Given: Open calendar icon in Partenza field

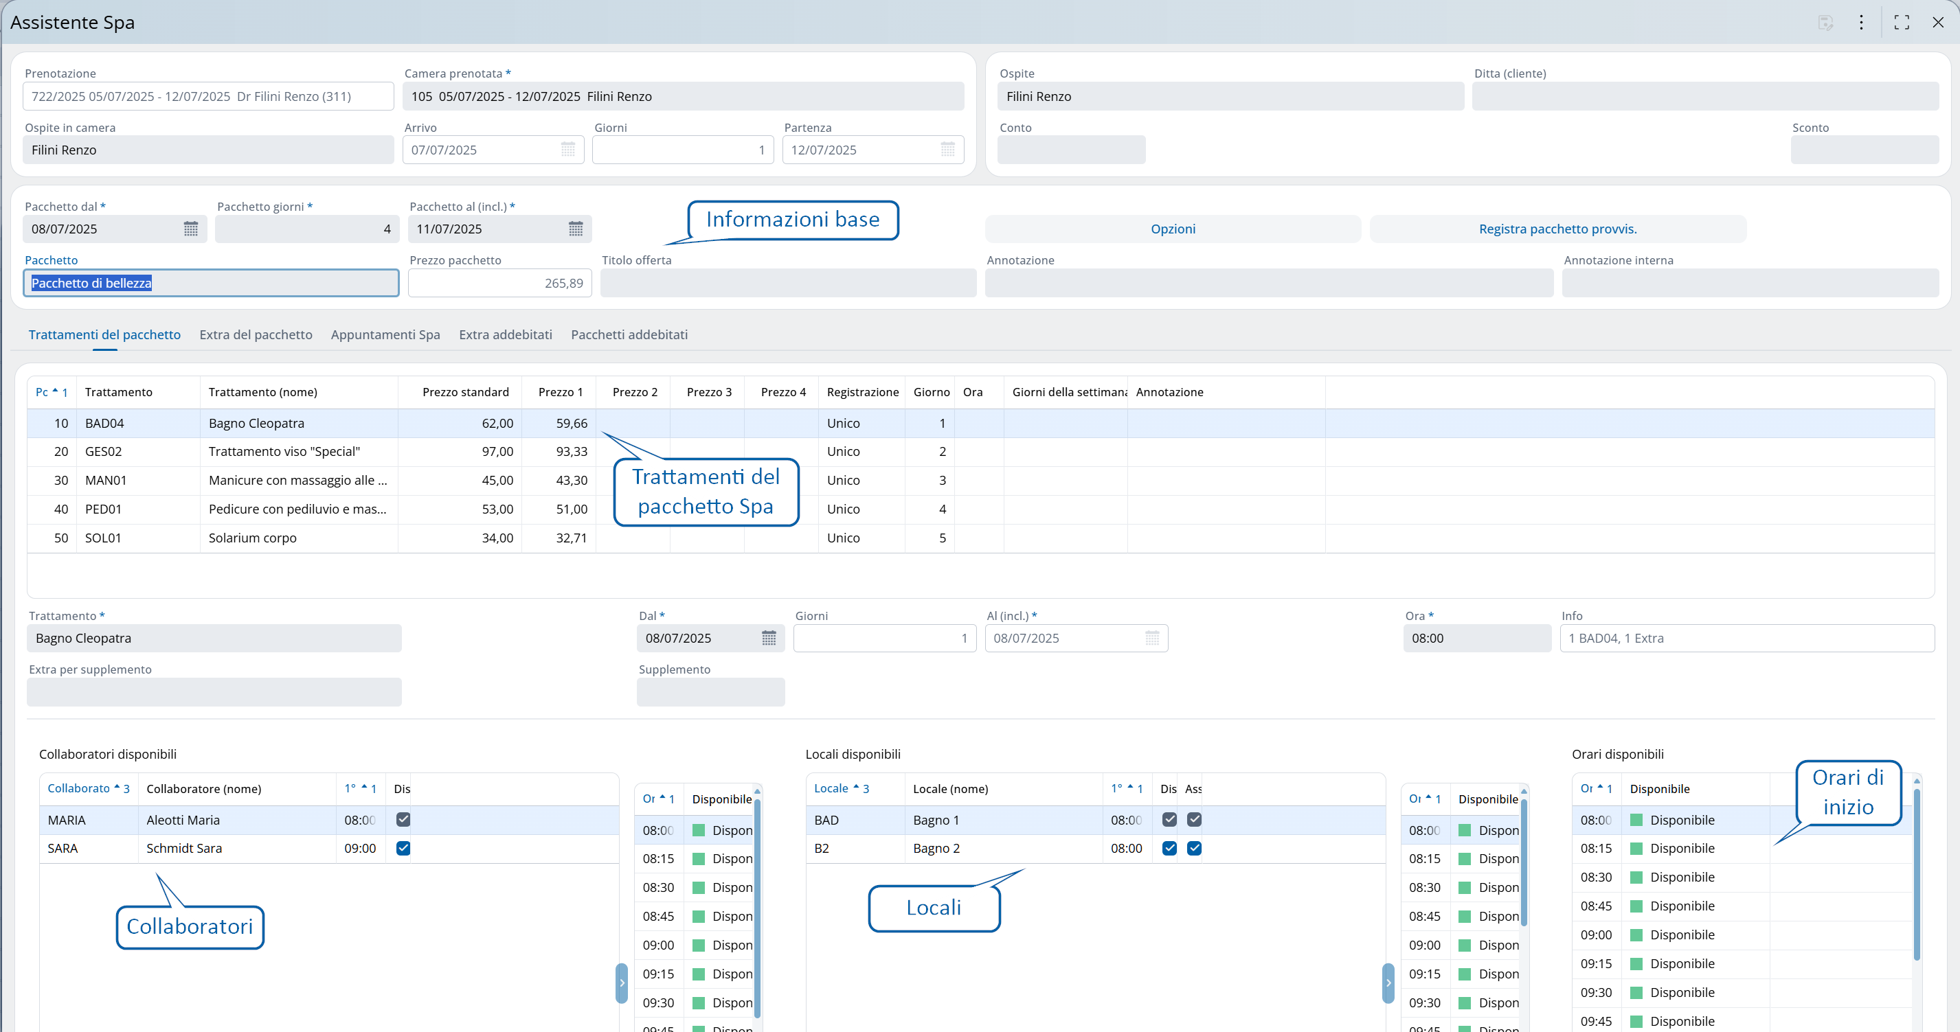Looking at the screenshot, I should pos(947,150).
